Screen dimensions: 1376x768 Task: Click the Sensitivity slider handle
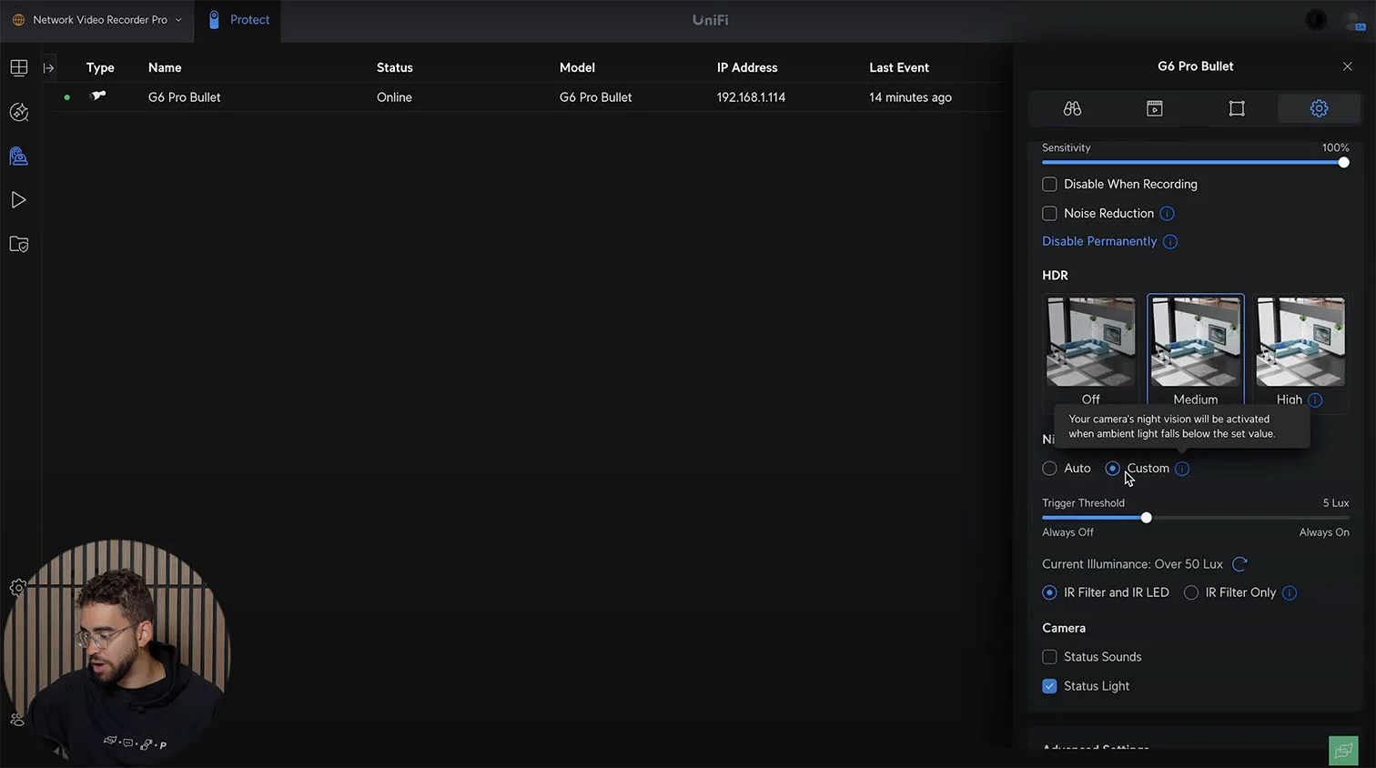click(x=1343, y=163)
